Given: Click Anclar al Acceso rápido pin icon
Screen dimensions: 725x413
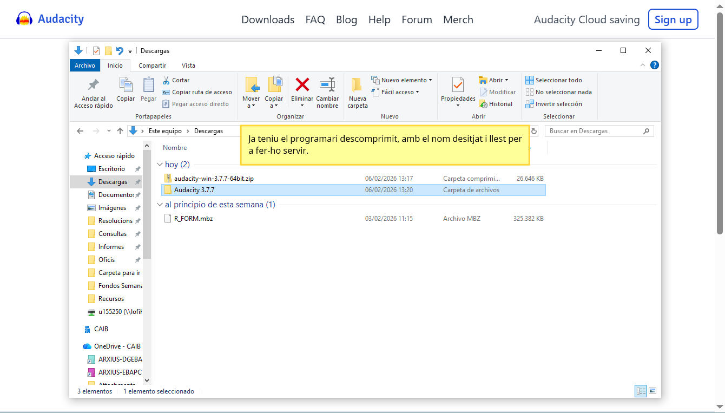Looking at the screenshot, I should coord(94,85).
